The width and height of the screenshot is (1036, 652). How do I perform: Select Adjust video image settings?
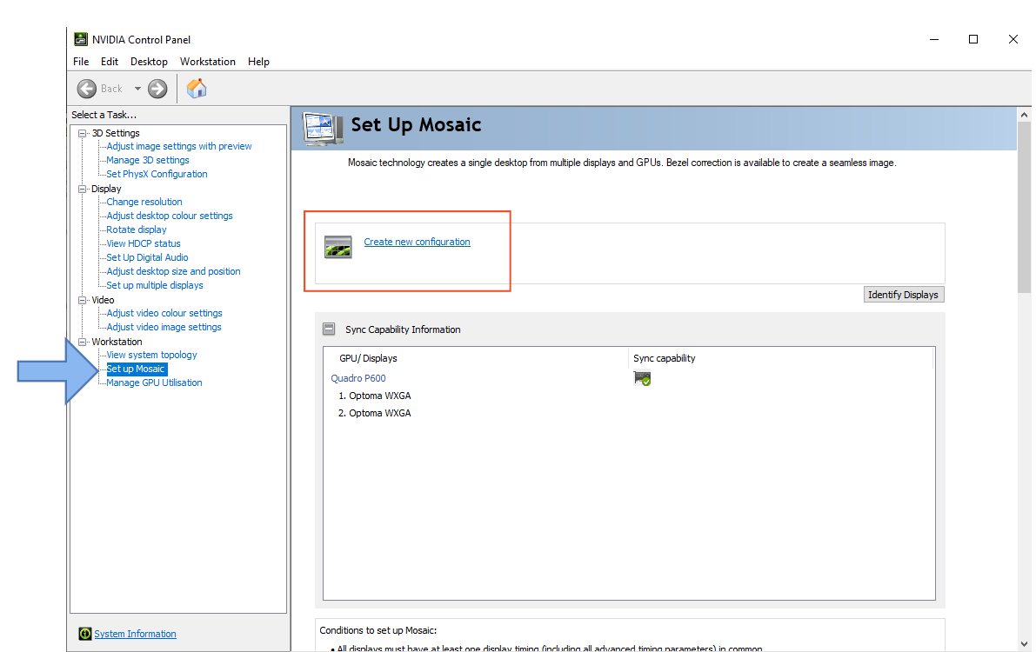click(x=164, y=326)
